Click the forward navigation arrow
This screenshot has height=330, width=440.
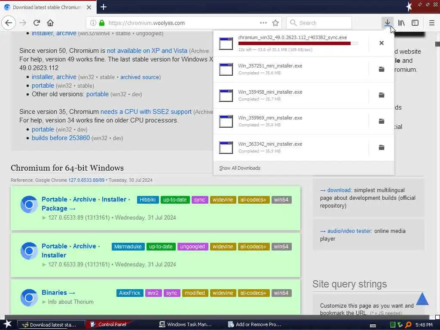[23, 23]
